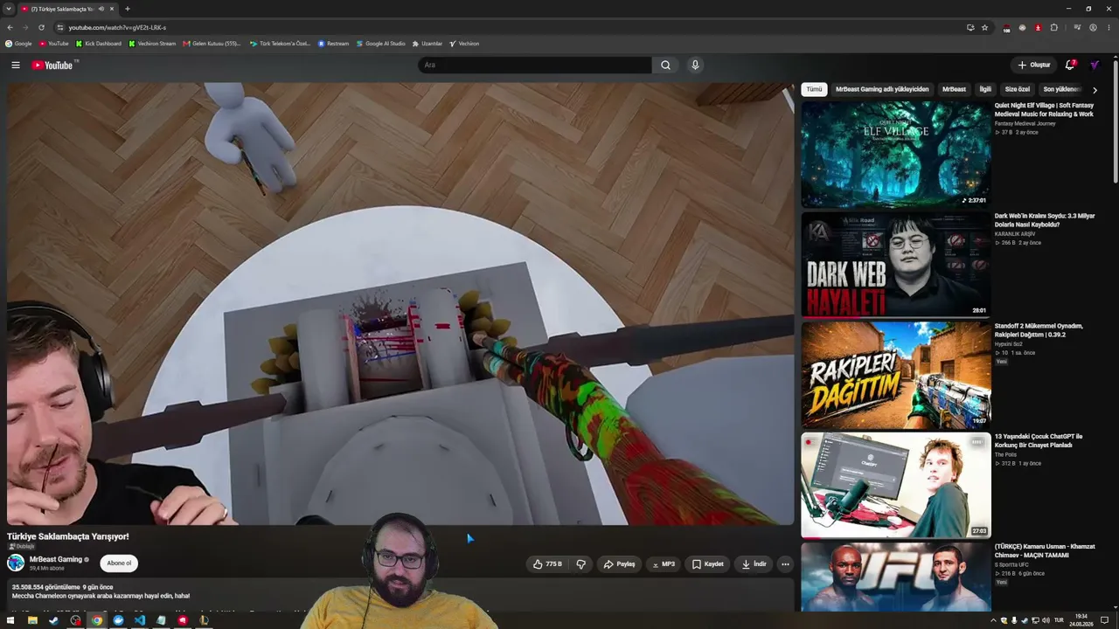This screenshot has width=1119, height=629.
Task: Open the Chrome profile icon
Action: click(x=1093, y=27)
